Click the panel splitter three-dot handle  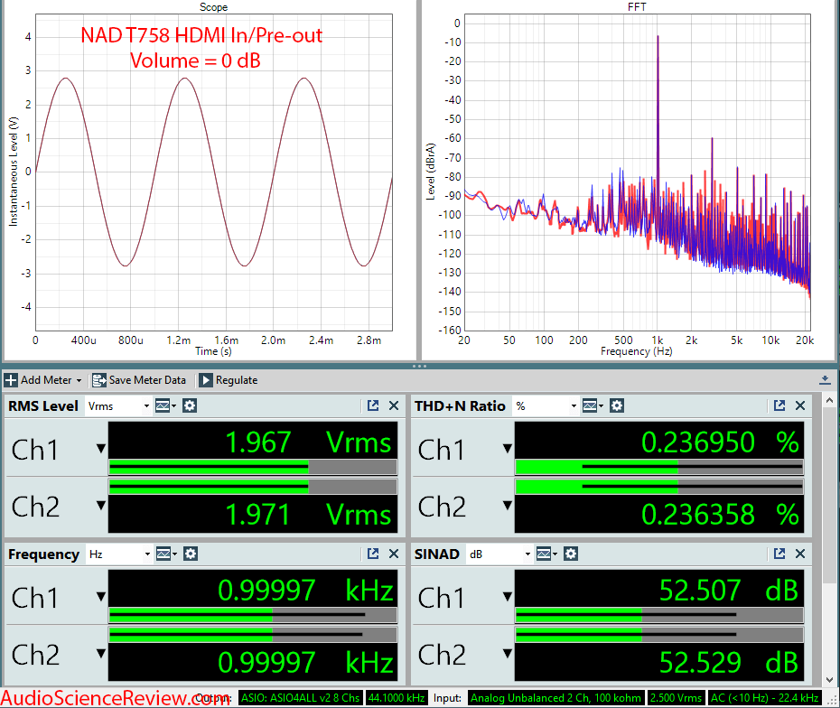pyautogui.click(x=419, y=367)
